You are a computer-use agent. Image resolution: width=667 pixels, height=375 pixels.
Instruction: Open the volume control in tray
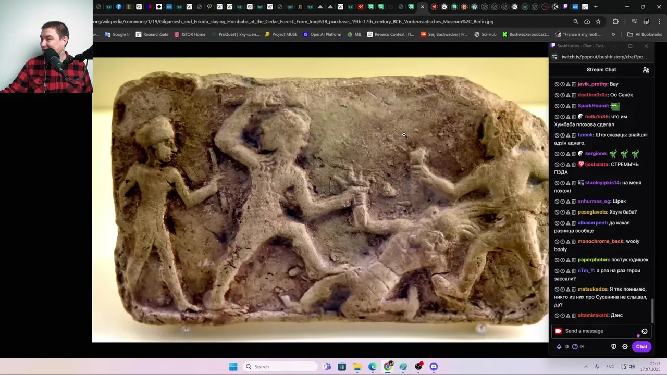pyautogui.click(x=632, y=367)
